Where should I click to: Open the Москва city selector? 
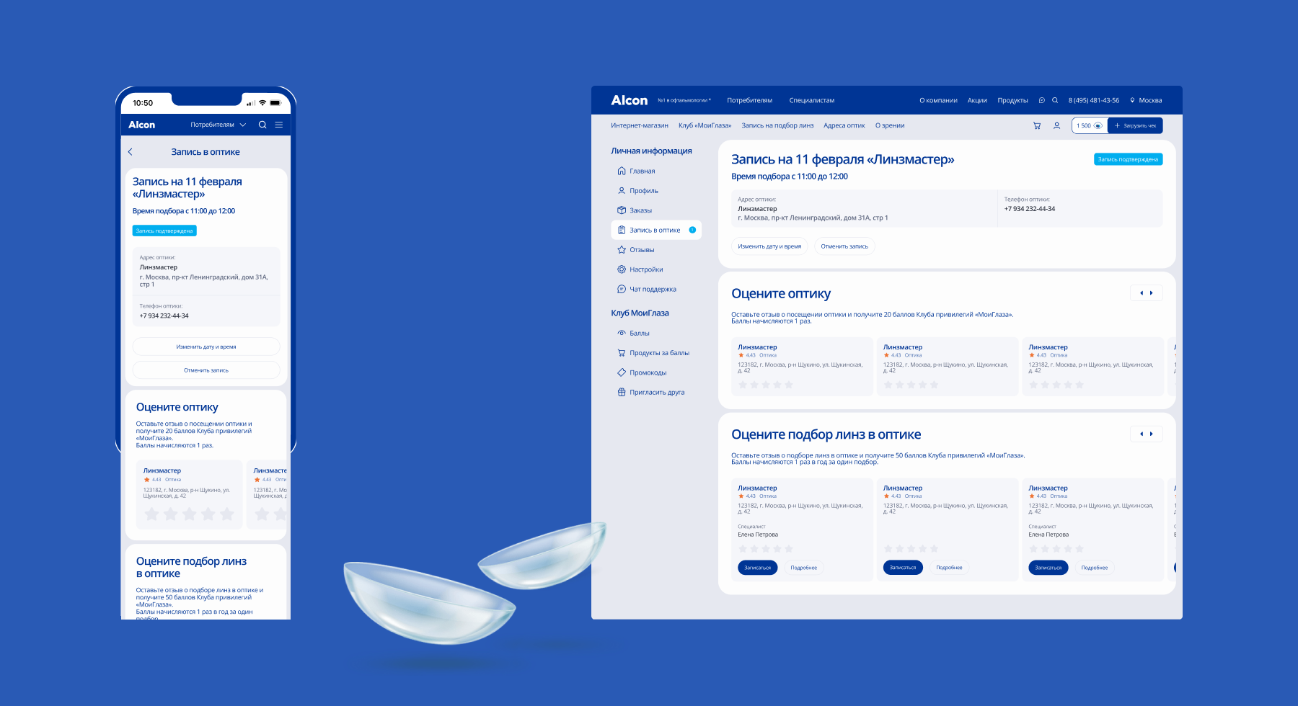(x=1146, y=100)
